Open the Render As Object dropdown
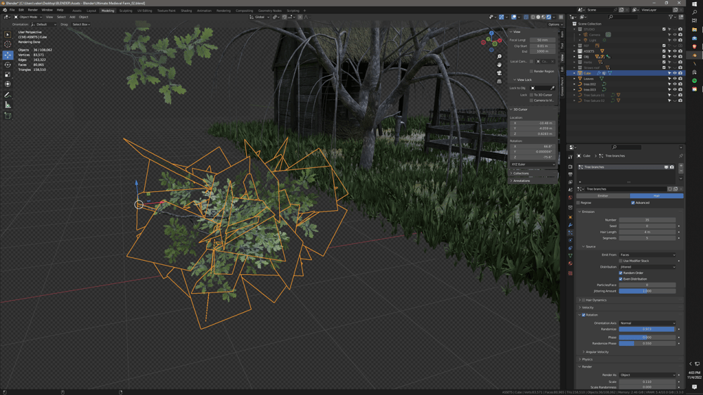This screenshot has height=395, width=703. pyautogui.click(x=647, y=375)
